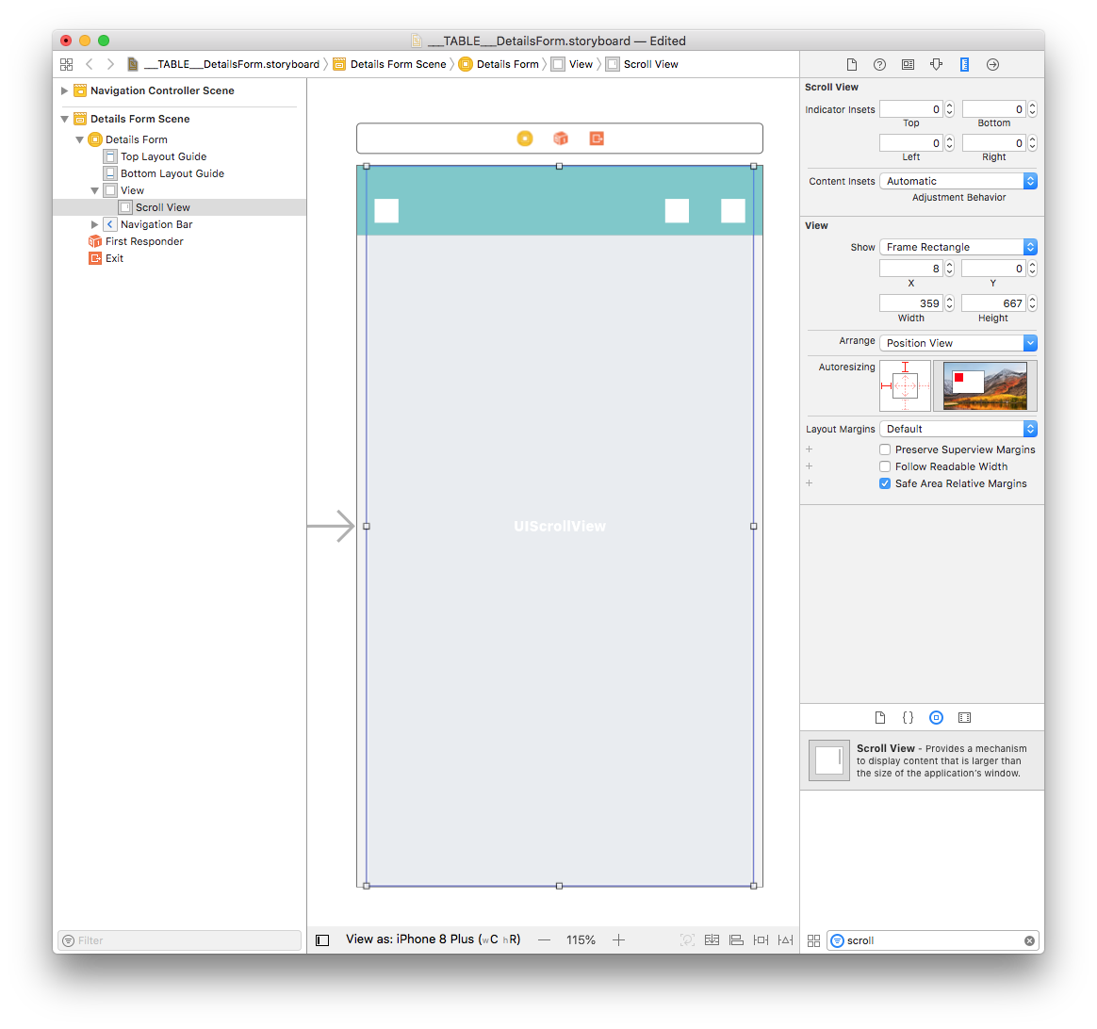
Task: Select Scroll View object in library
Action: pos(922,760)
